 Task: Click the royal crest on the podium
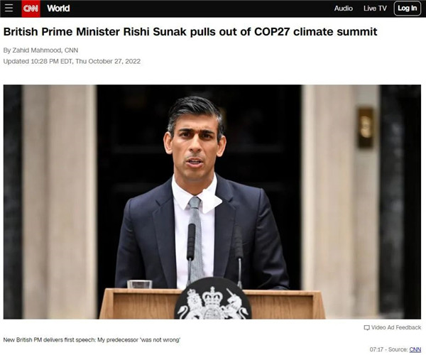click(213, 299)
